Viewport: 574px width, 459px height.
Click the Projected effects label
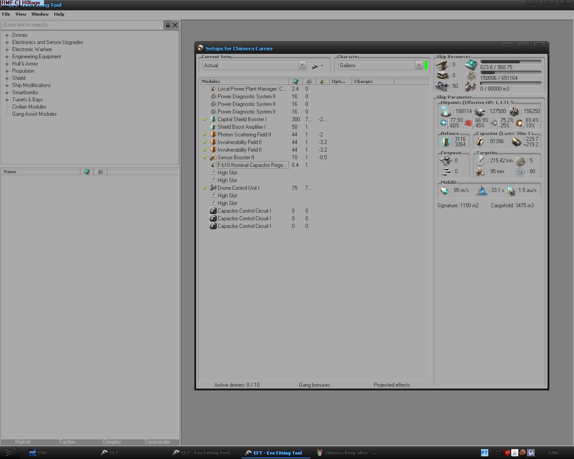point(392,385)
